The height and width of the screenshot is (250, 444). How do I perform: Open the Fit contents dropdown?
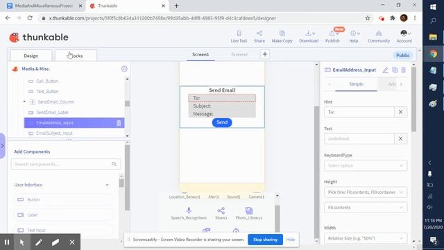(366, 208)
